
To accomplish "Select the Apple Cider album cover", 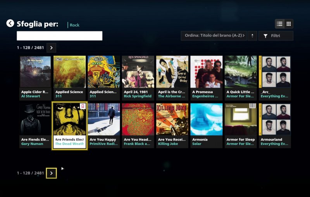I will [x=35, y=72].
